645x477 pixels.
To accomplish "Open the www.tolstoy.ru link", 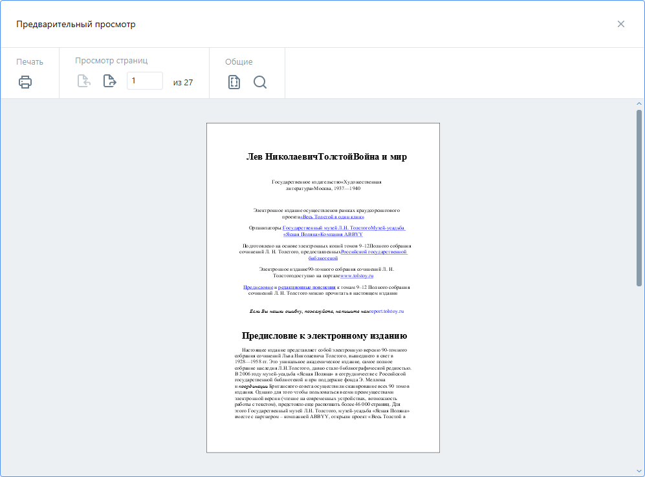I will point(356,275).
